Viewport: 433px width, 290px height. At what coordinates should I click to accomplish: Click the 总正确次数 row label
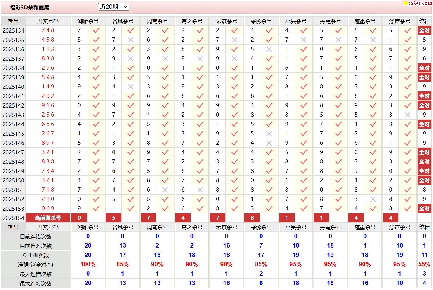click(36, 255)
